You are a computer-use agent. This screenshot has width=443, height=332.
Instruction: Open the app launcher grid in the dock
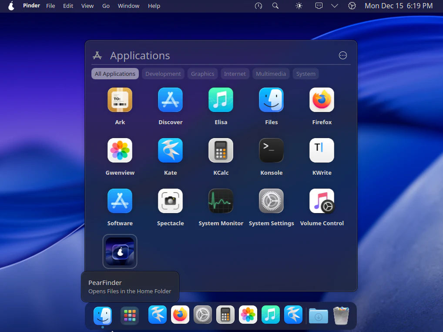pyautogui.click(x=130, y=315)
